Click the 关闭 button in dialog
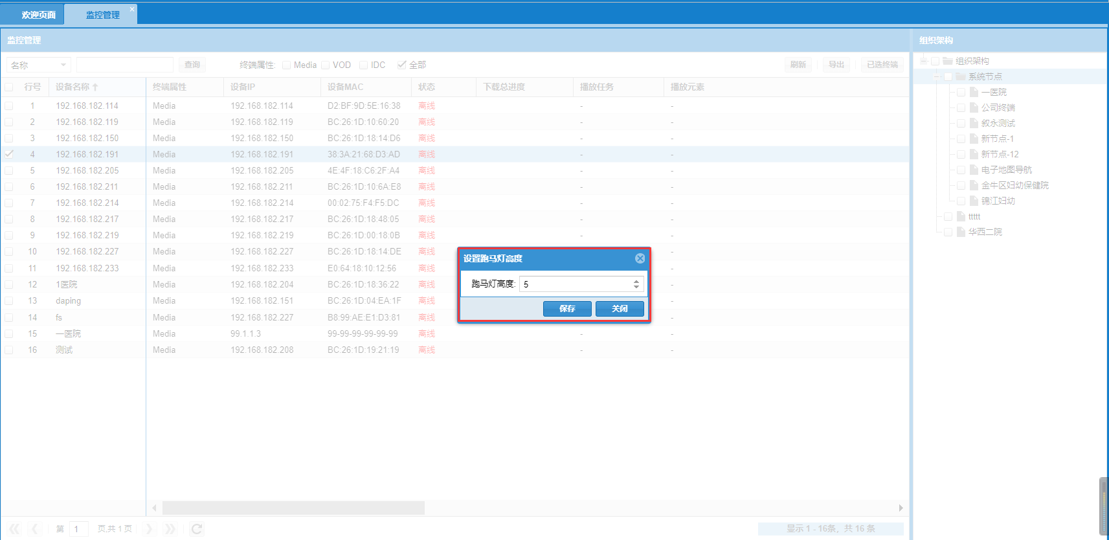The width and height of the screenshot is (1109, 540). [x=620, y=309]
